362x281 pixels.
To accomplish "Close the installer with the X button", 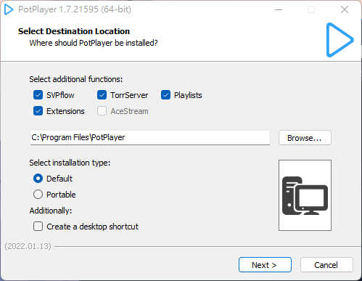I will pyautogui.click(x=345, y=9).
